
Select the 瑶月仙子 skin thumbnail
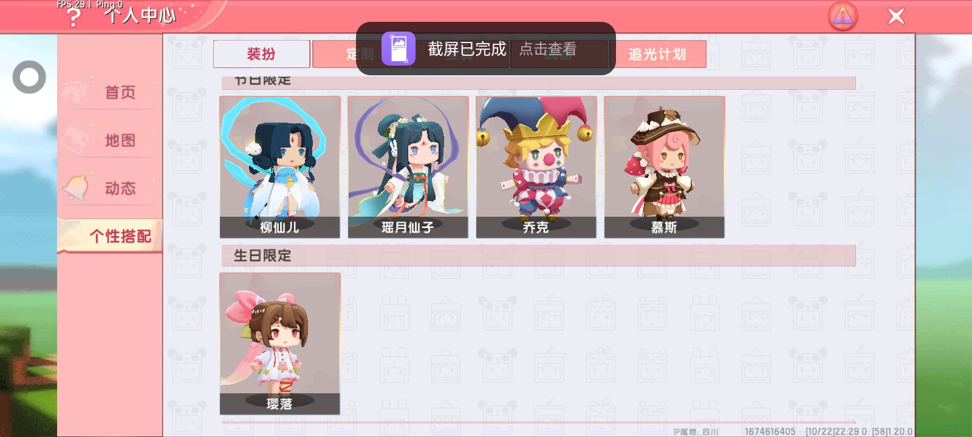408,167
